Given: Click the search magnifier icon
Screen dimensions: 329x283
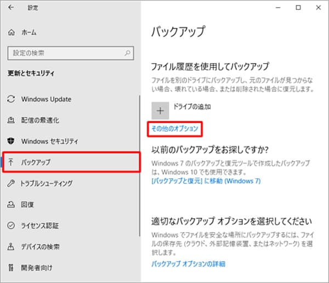Looking at the screenshot, I should coord(127,53).
